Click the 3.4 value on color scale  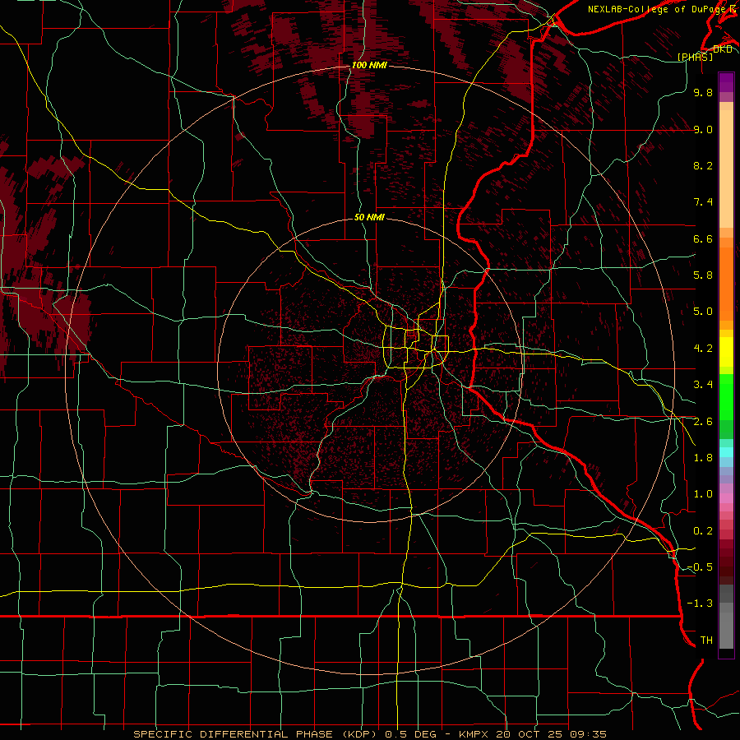[x=703, y=385]
